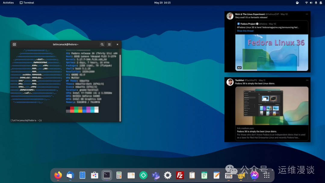The width and height of the screenshot is (325, 183).
Task: Click the Terminal menu in the top bar
Action: 27,2
